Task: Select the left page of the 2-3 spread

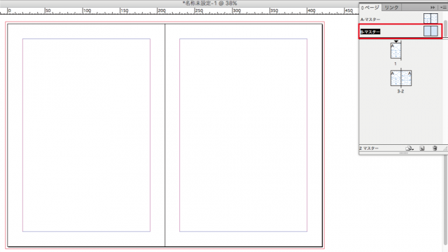Action: click(395, 78)
